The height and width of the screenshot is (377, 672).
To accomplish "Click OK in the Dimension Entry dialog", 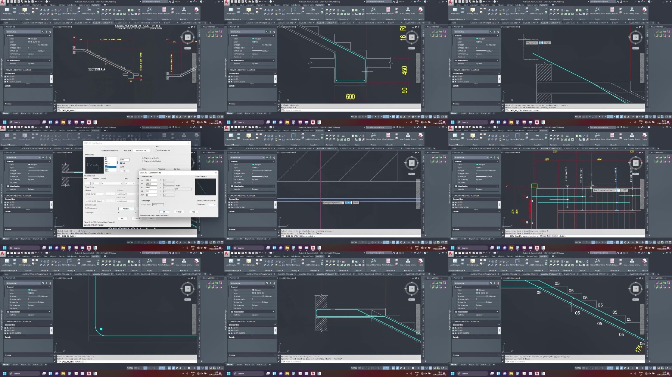I will (164, 211).
